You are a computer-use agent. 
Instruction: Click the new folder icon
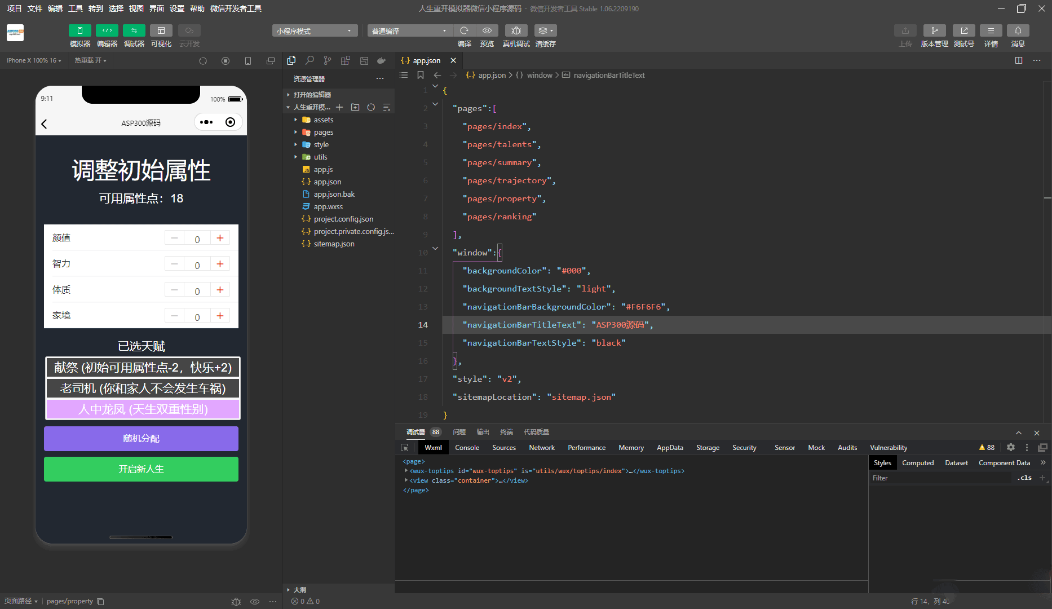(x=355, y=107)
